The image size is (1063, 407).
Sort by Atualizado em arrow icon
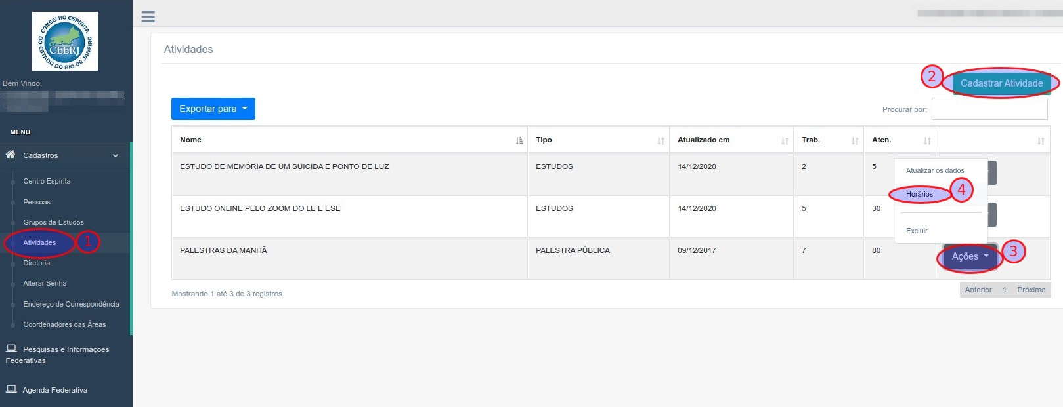[785, 140]
